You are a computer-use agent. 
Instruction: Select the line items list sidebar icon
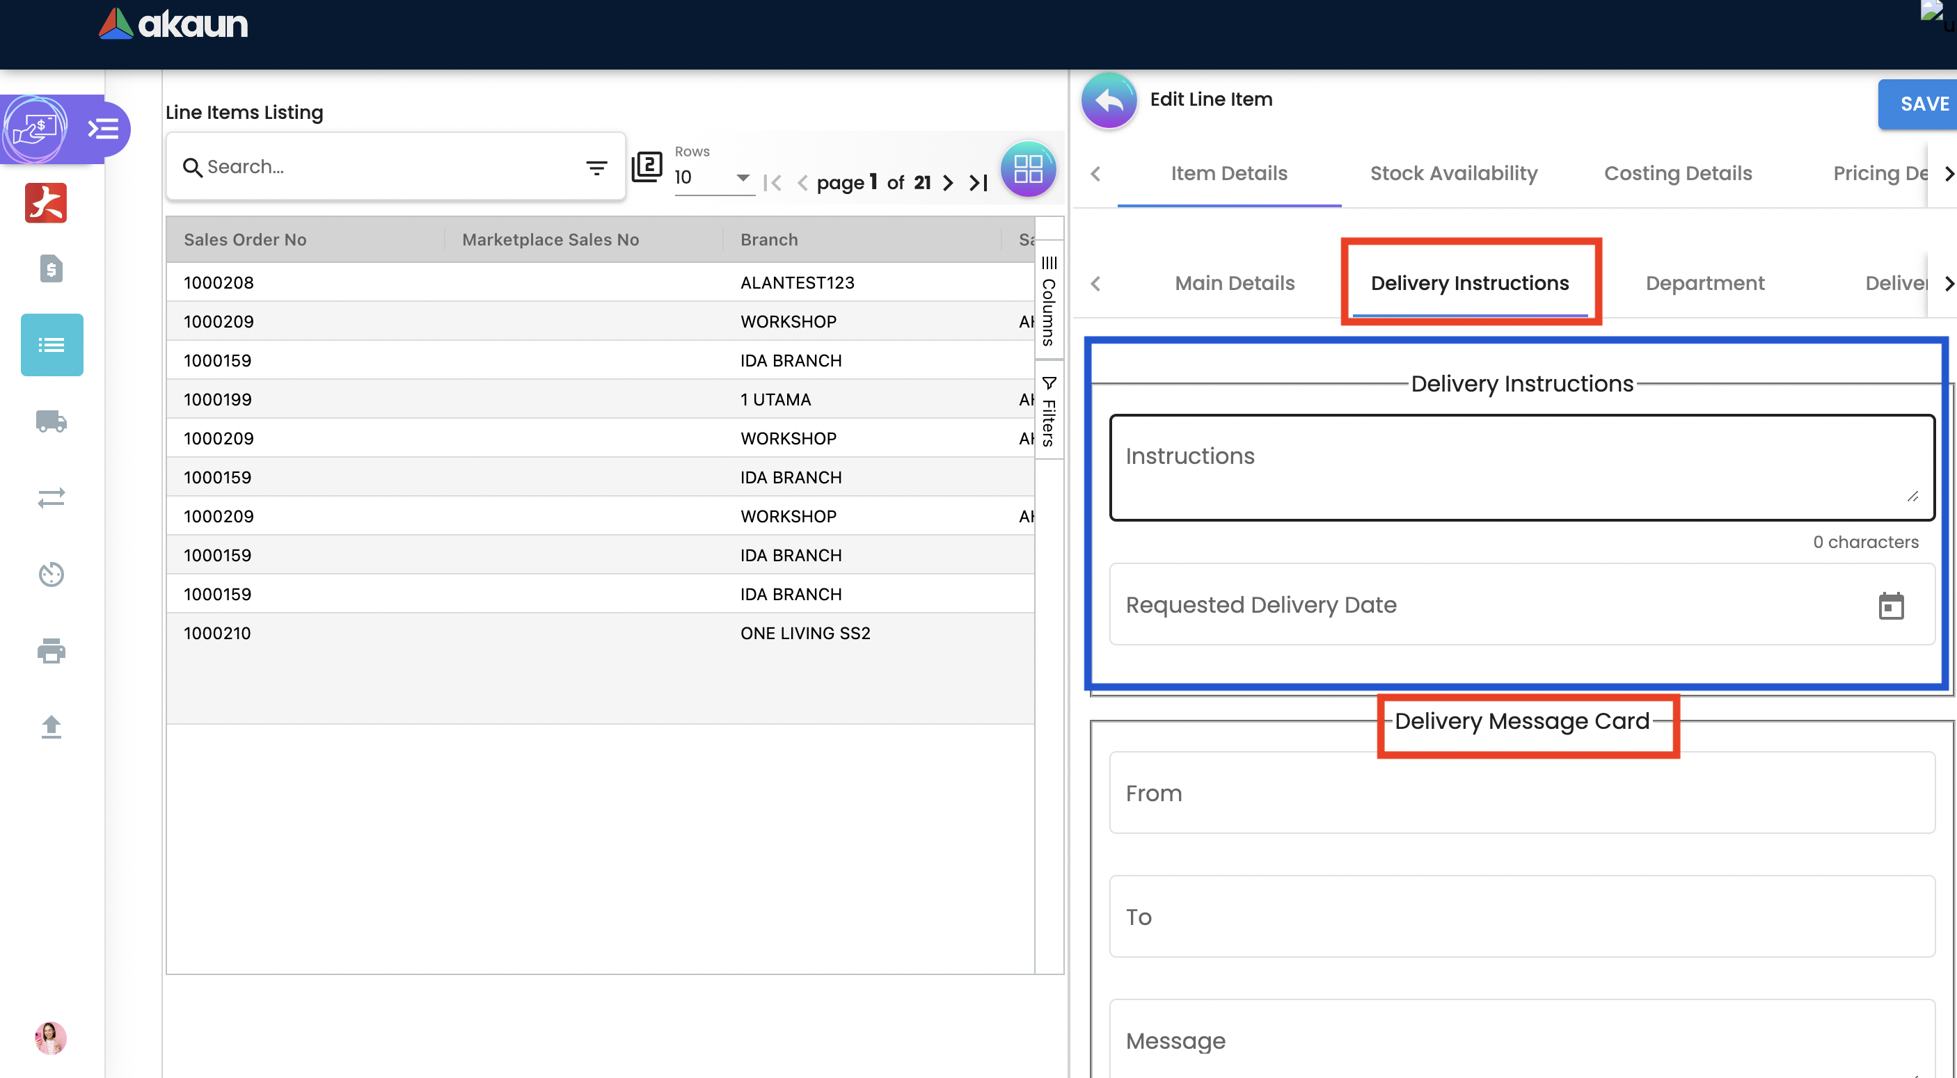pos(51,346)
